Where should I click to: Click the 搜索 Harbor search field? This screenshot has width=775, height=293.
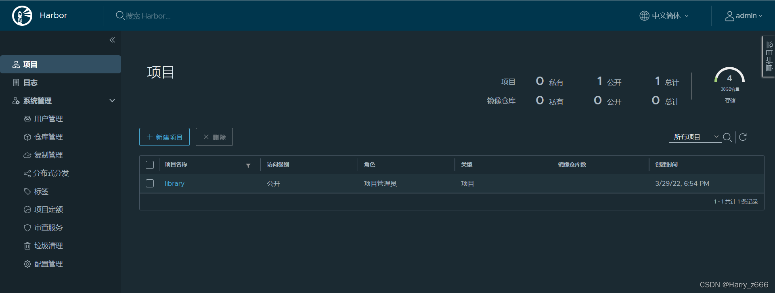click(x=148, y=16)
